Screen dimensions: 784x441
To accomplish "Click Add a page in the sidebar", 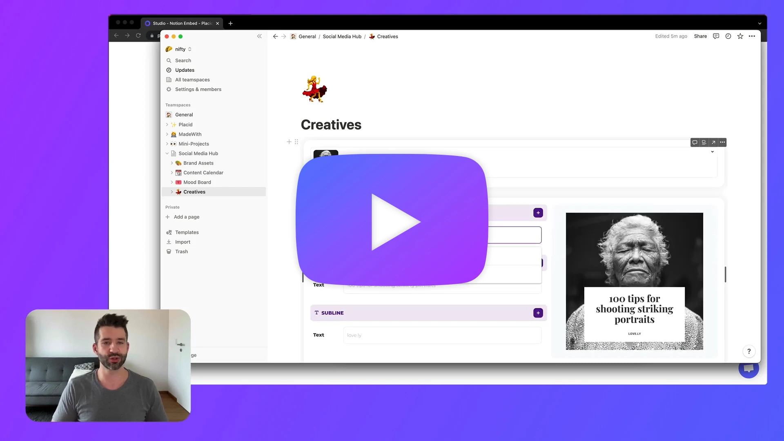I will point(187,217).
